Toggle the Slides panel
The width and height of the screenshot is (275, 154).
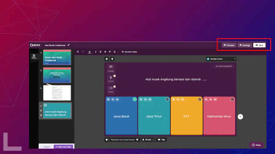click(x=34, y=57)
